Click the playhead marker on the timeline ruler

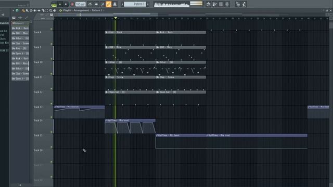[x=116, y=18]
